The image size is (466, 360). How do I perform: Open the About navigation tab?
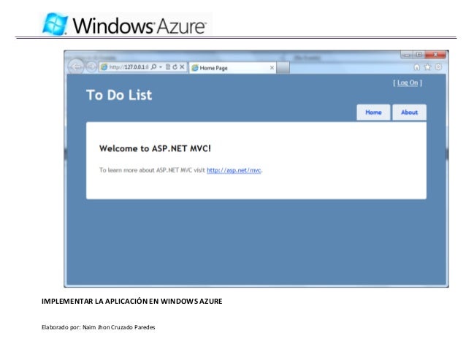pyautogui.click(x=409, y=112)
